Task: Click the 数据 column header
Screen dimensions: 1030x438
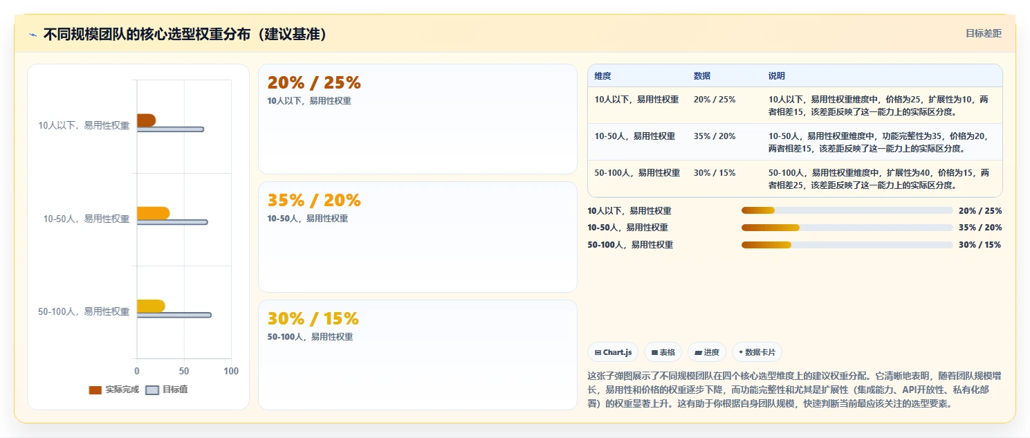Action: [x=702, y=76]
